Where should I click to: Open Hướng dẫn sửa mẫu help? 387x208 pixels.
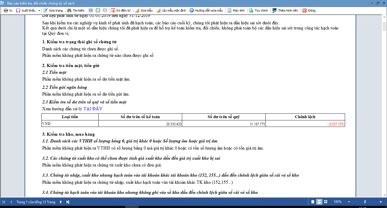coord(206,10)
